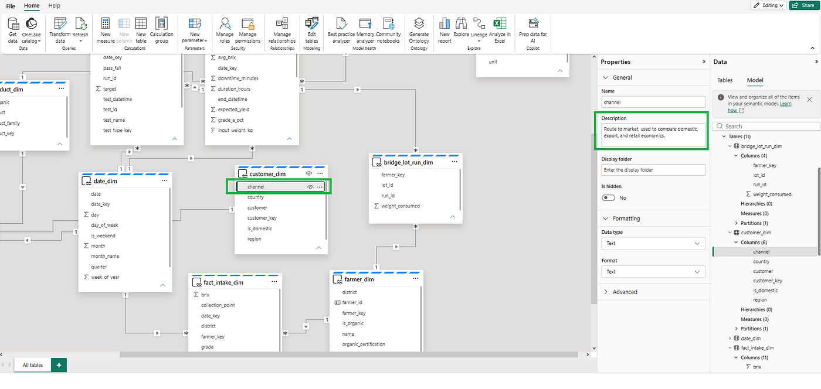Toggle visibility of customer_dim table header
821x389 pixels.
(308, 174)
